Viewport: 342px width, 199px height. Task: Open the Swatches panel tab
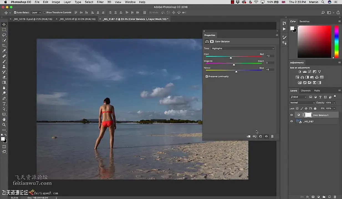[x=304, y=21]
